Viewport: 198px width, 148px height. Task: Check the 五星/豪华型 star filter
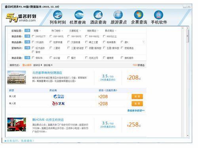[104, 48]
